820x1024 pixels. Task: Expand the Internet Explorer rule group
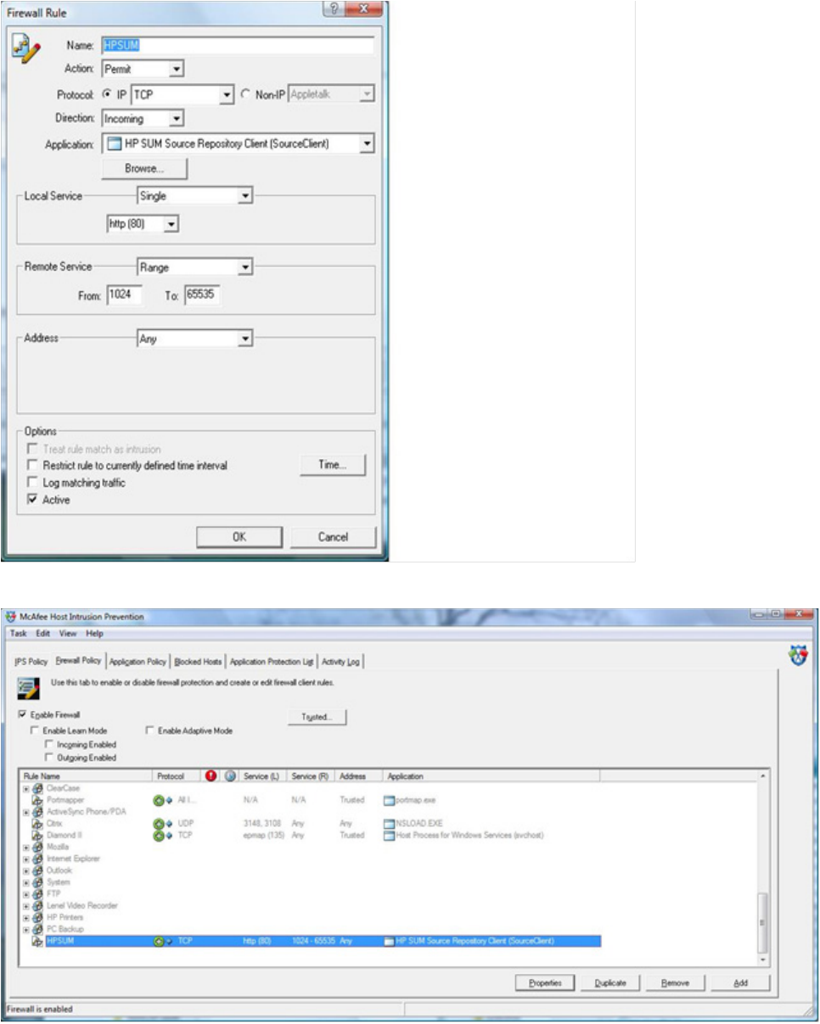[25, 859]
